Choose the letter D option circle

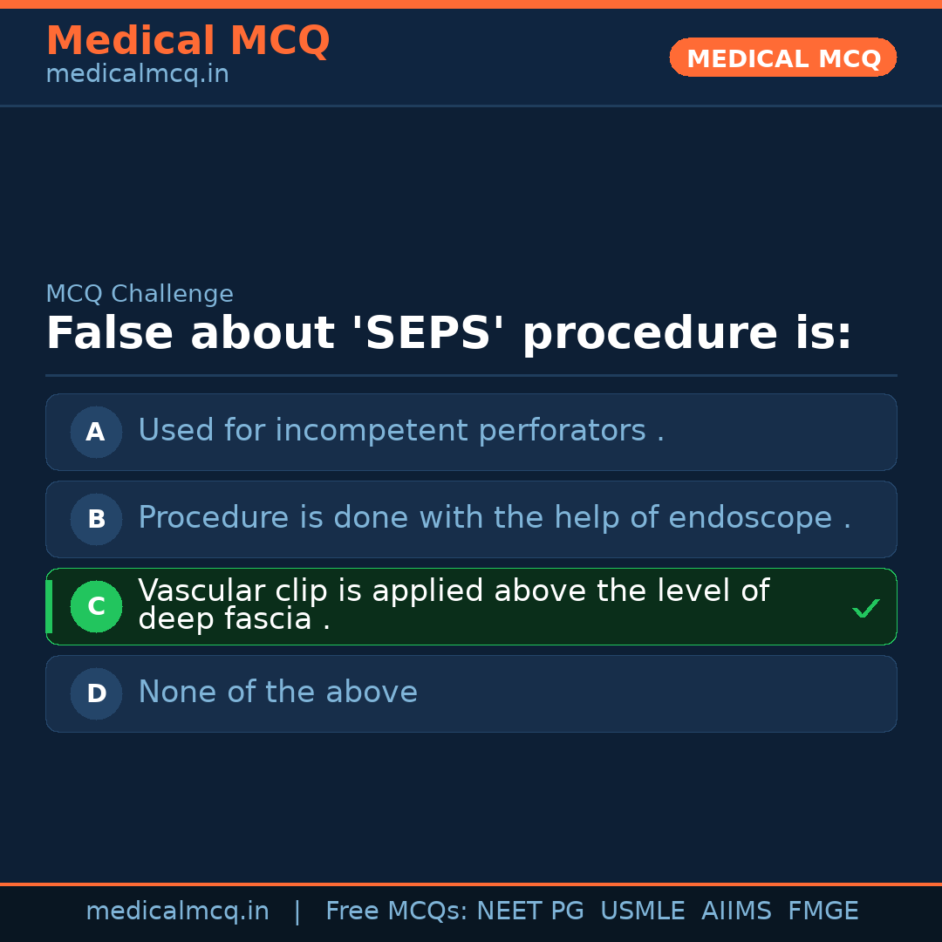pyautogui.click(x=96, y=693)
